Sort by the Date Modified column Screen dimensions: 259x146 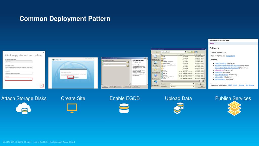pos(200,55)
